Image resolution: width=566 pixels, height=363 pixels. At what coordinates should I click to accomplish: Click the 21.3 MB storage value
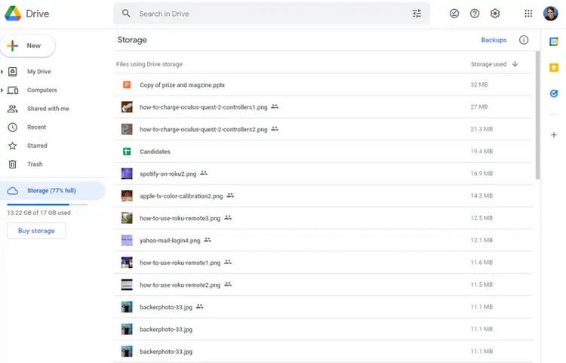tap(481, 129)
